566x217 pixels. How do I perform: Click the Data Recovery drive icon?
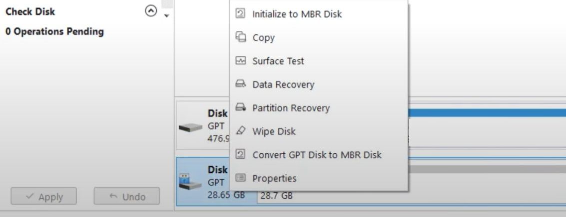point(240,85)
